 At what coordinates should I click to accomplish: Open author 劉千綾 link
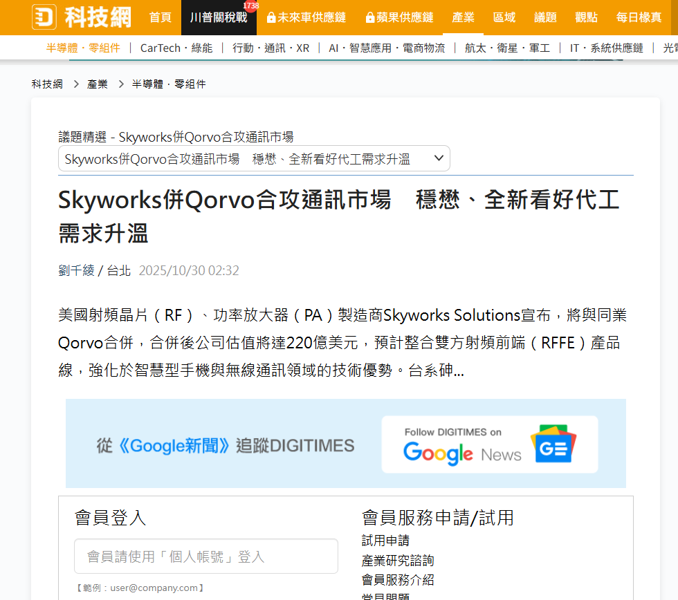76,270
